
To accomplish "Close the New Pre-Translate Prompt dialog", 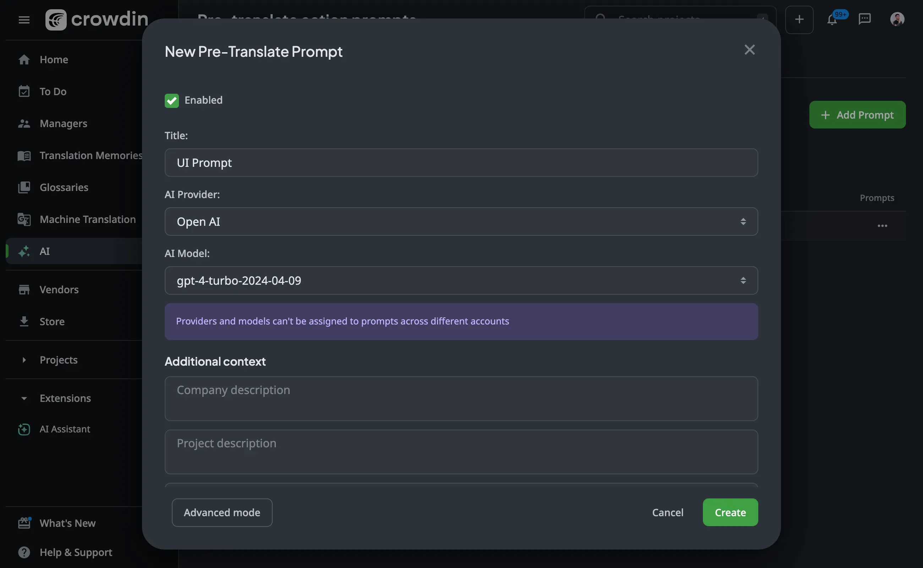I will (749, 50).
